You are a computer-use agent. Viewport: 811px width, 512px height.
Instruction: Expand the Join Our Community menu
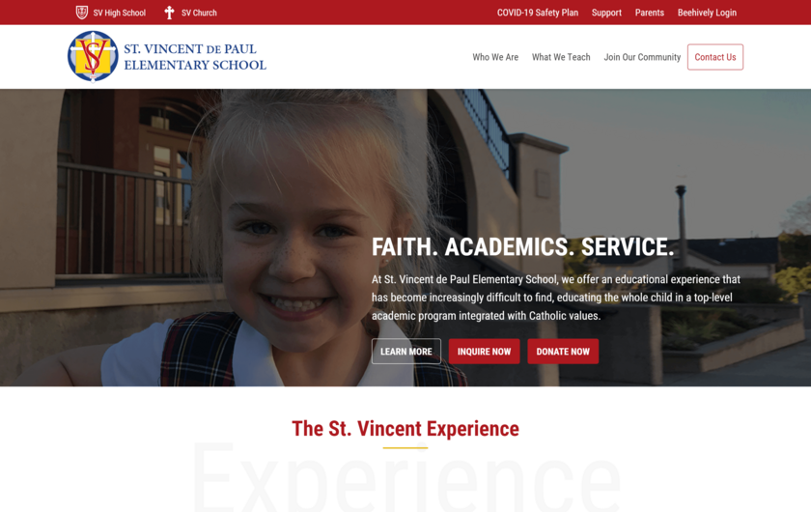tap(642, 57)
